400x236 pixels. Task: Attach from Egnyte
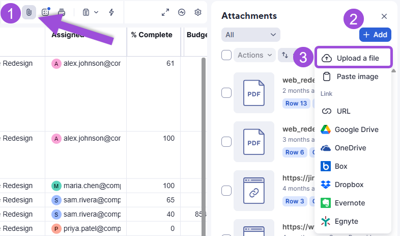(353, 221)
